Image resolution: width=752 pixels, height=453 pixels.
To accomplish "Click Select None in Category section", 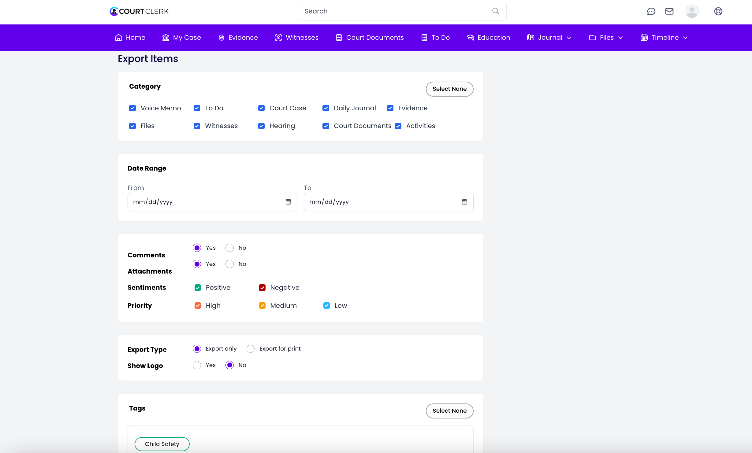I will coord(449,89).
